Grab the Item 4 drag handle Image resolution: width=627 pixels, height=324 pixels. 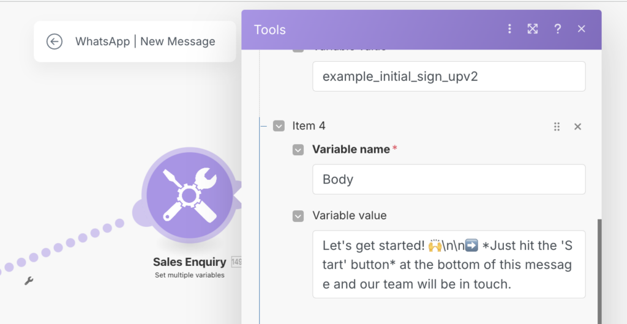tap(557, 127)
